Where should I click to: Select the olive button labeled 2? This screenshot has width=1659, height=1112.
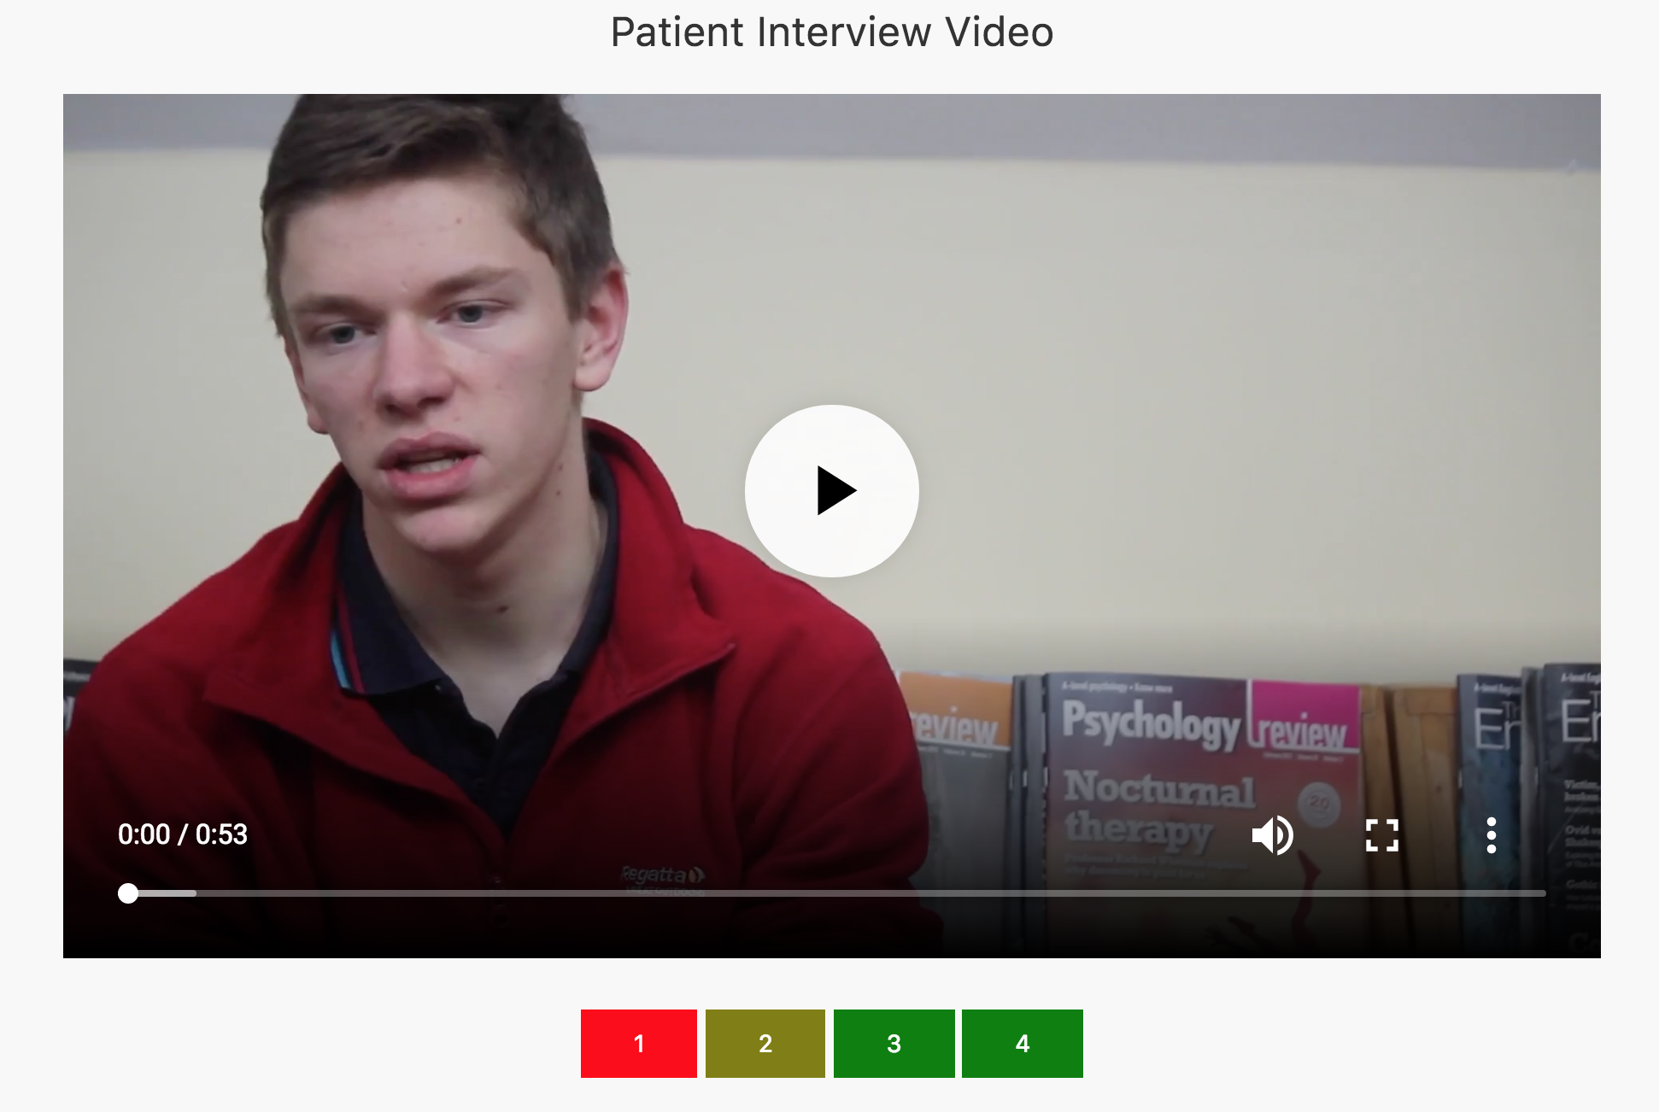tap(765, 1044)
